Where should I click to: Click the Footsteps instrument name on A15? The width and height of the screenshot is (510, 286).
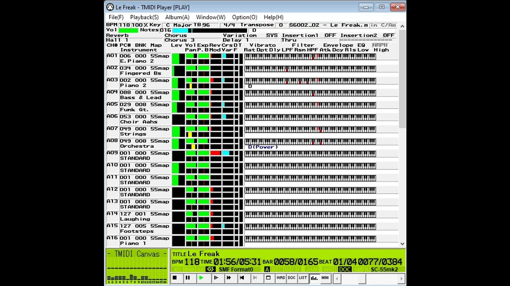137,231
